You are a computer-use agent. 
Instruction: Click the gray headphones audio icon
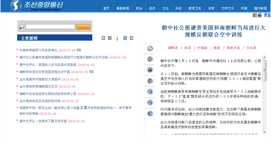coord(150,81)
